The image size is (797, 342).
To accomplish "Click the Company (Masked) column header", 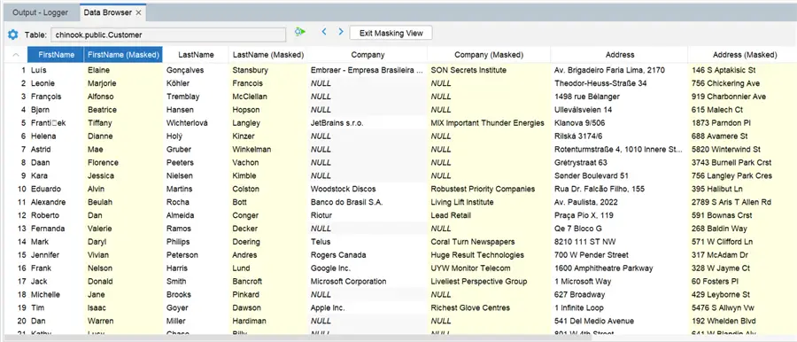I will [489, 55].
